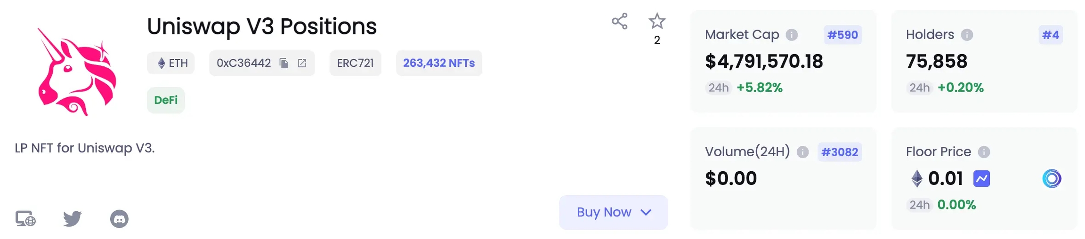Click the Floor Price info icon
The height and width of the screenshot is (239, 1085).
(x=984, y=152)
